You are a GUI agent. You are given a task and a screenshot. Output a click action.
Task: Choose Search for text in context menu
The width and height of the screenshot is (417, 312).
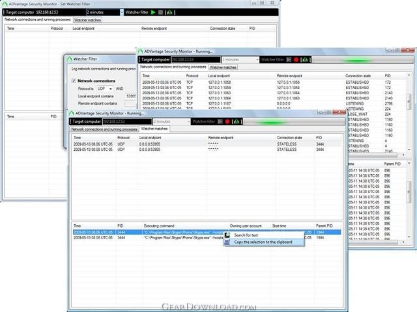265,235
